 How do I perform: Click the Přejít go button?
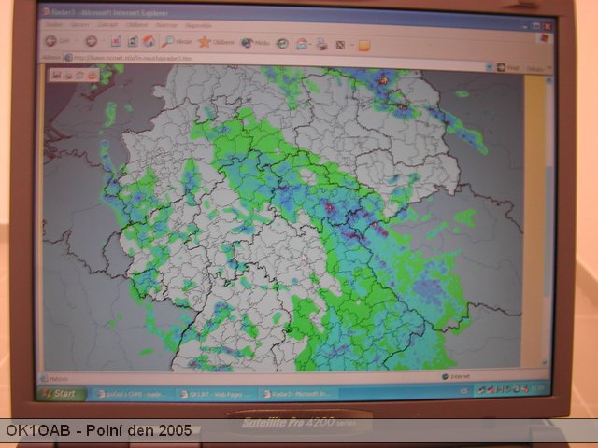(x=508, y=68)
